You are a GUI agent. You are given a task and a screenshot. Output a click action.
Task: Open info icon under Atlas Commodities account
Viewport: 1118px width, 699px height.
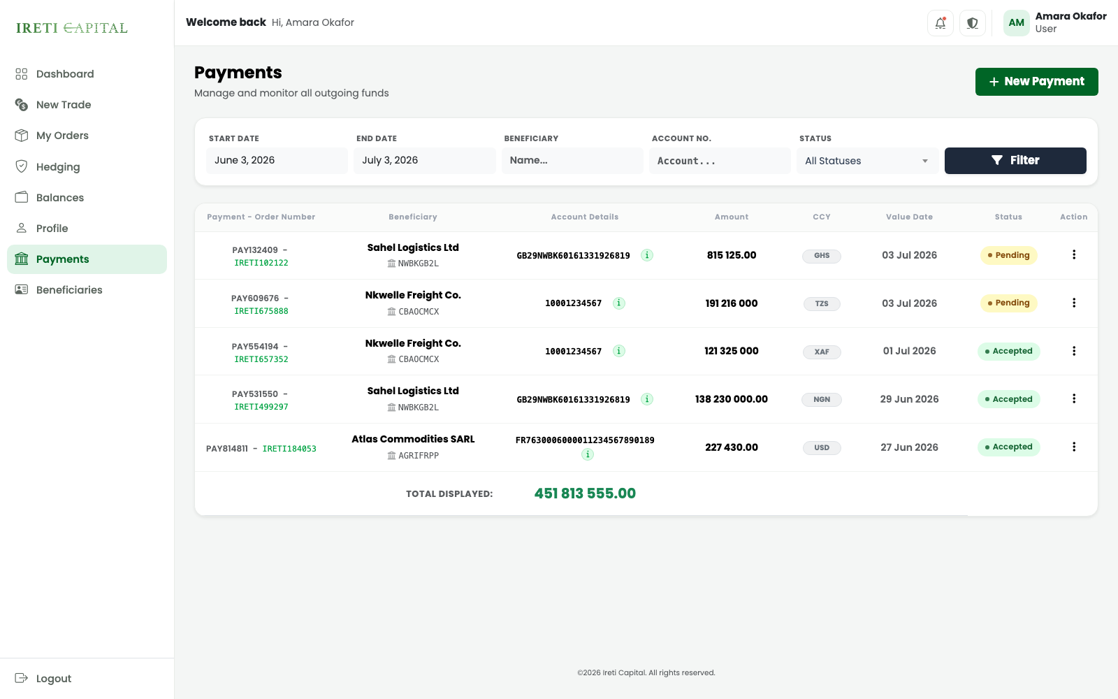point(588,455)
